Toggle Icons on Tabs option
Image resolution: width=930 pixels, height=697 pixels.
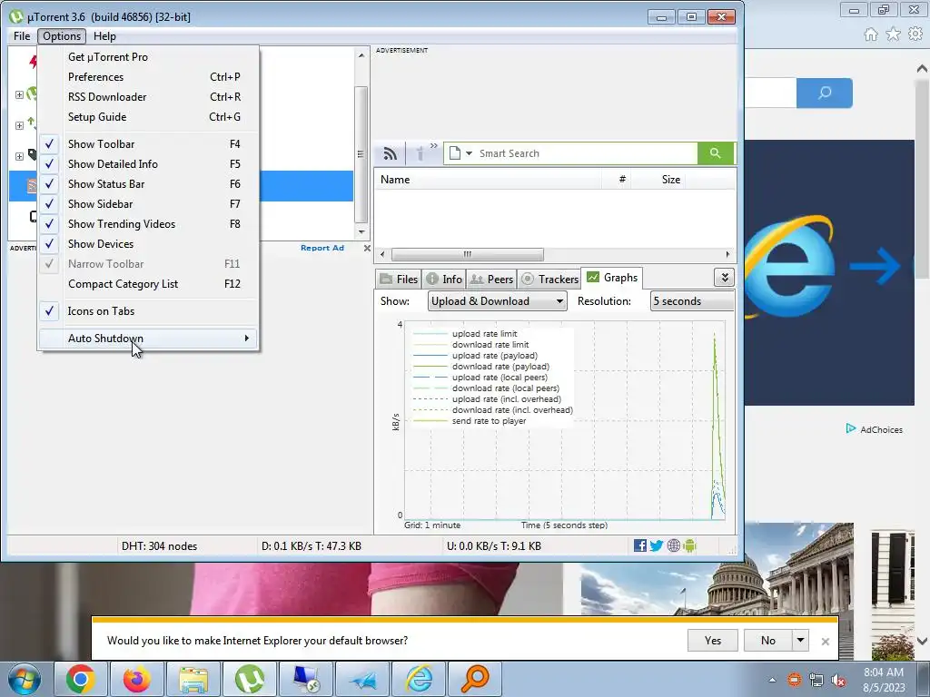point(148,311)
